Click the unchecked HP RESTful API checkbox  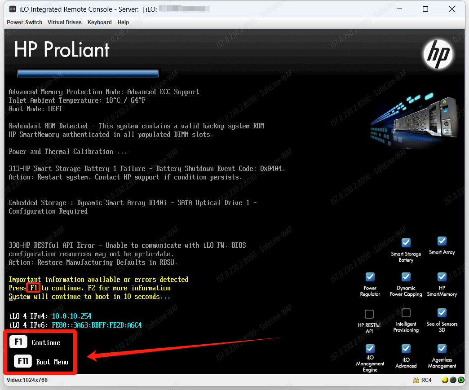[x=369, y=314]
